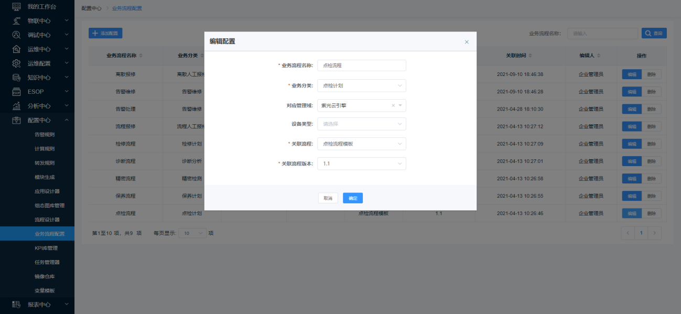Click the 分析中心 chart icon
The image size is (681, 314).
pos(16,106)
